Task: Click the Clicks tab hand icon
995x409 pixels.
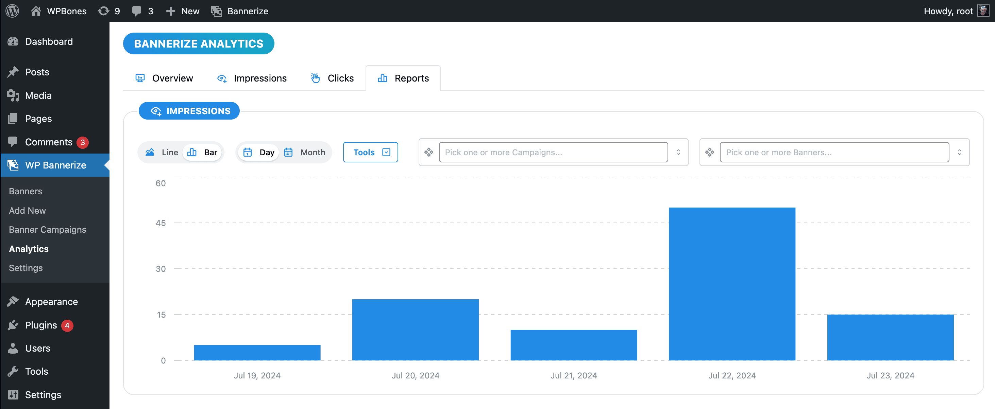Action: pos(315,78)
